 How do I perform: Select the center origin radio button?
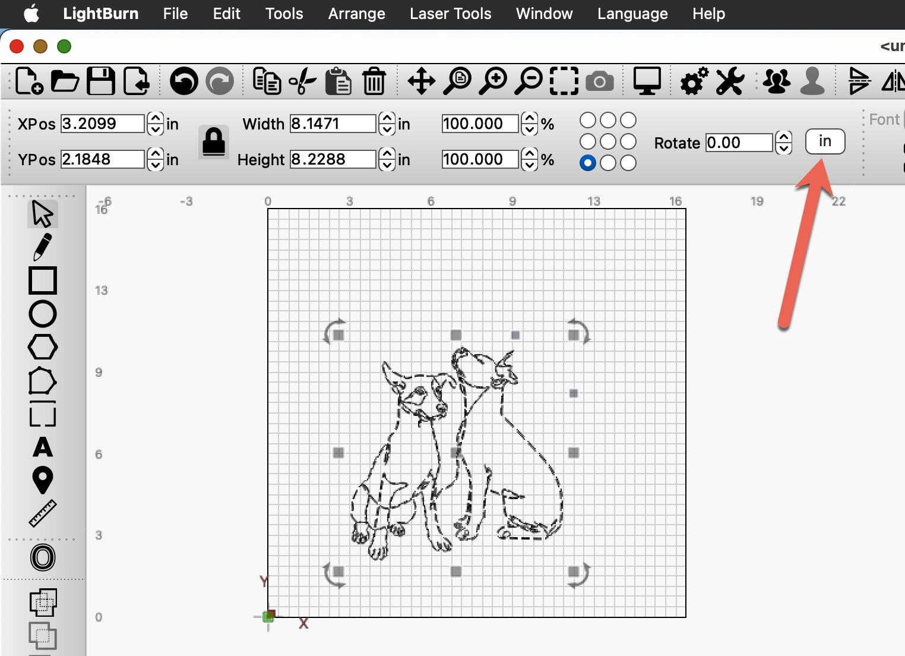click(607, 141)
